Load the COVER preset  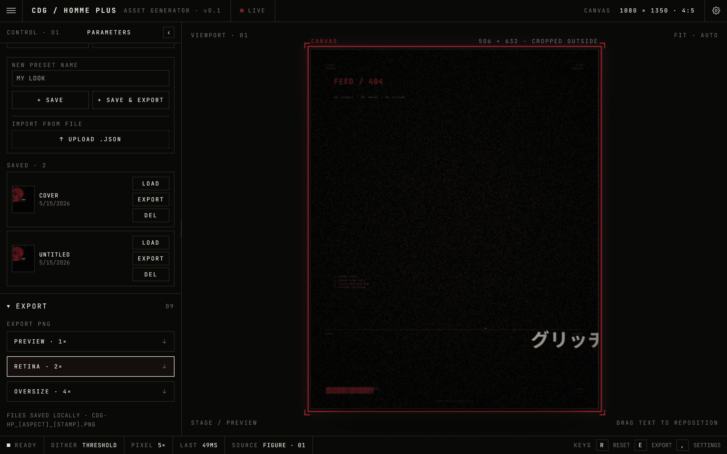coord(151,184)
